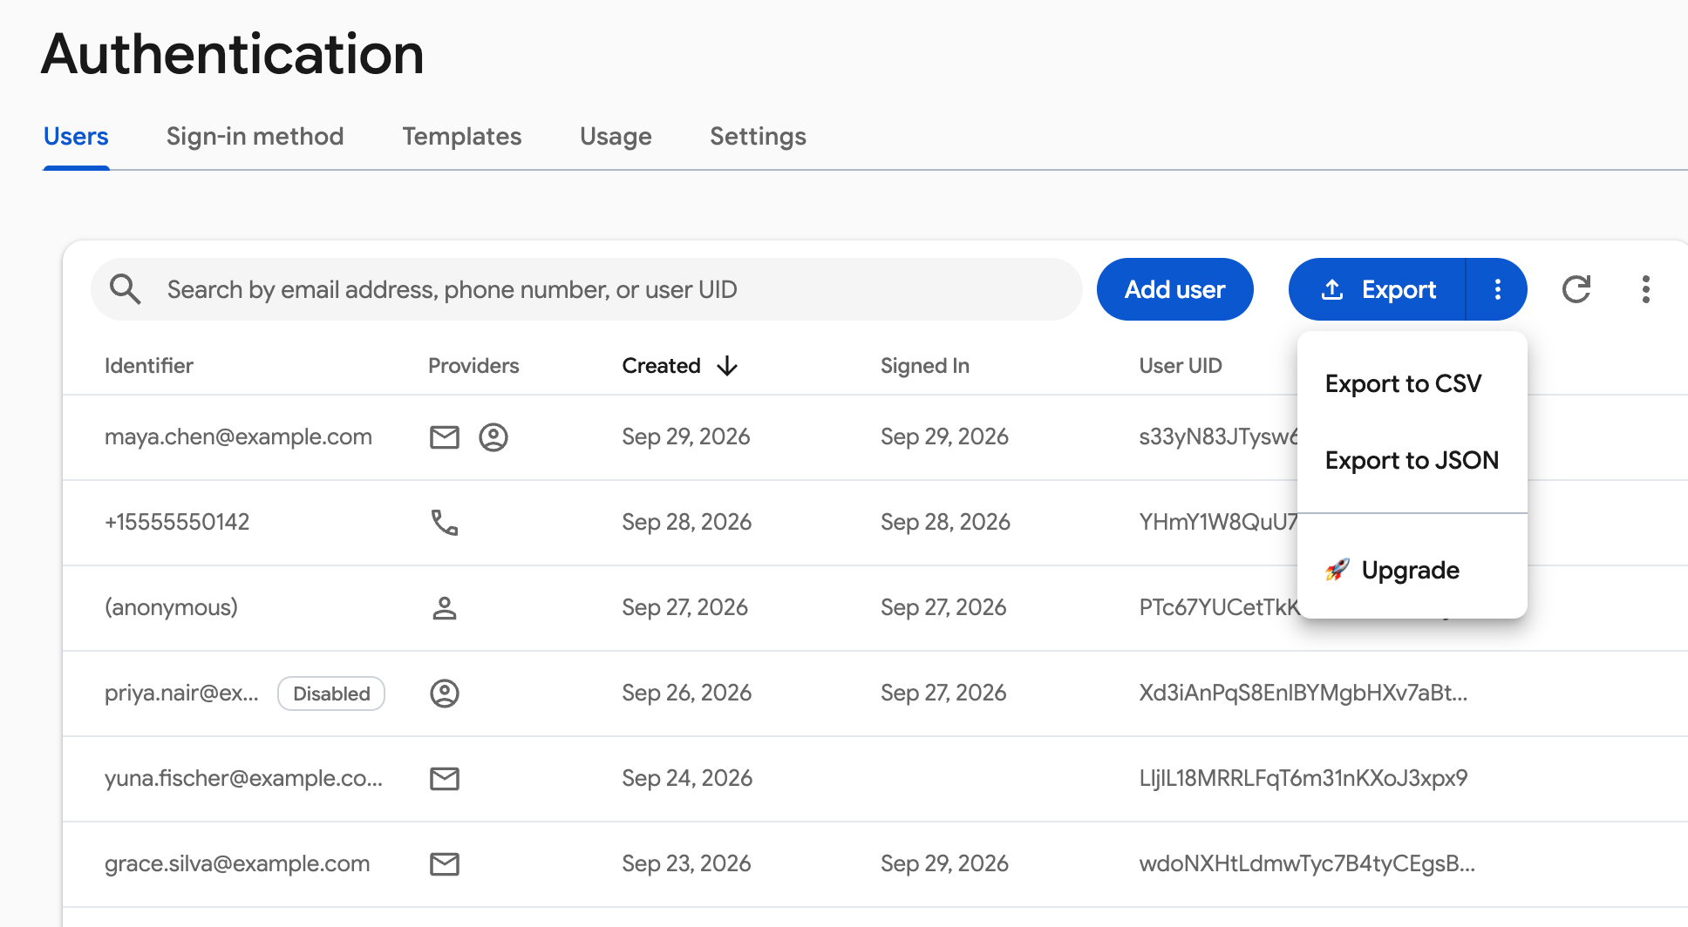Click the rocket icon beside Upgrade

tap(1337, 570)
